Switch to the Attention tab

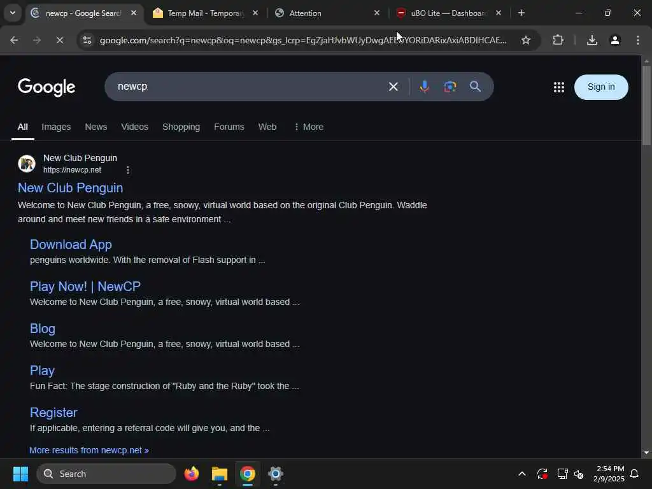click(x=327, y=13)
